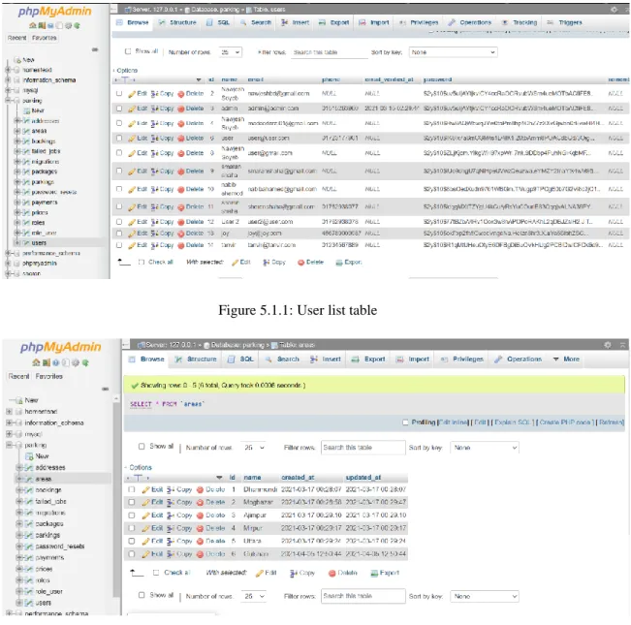Click Copy icon for the Ajimpur row

(x=171, y=516)
